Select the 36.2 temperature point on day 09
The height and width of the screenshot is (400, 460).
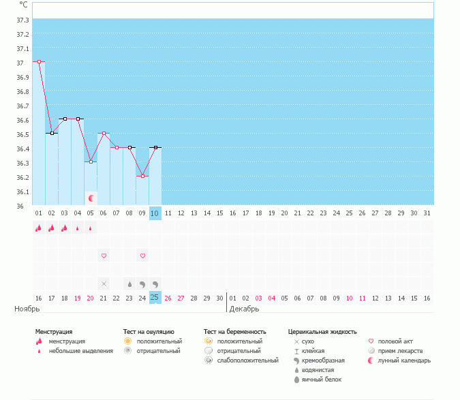pos(142,176)
